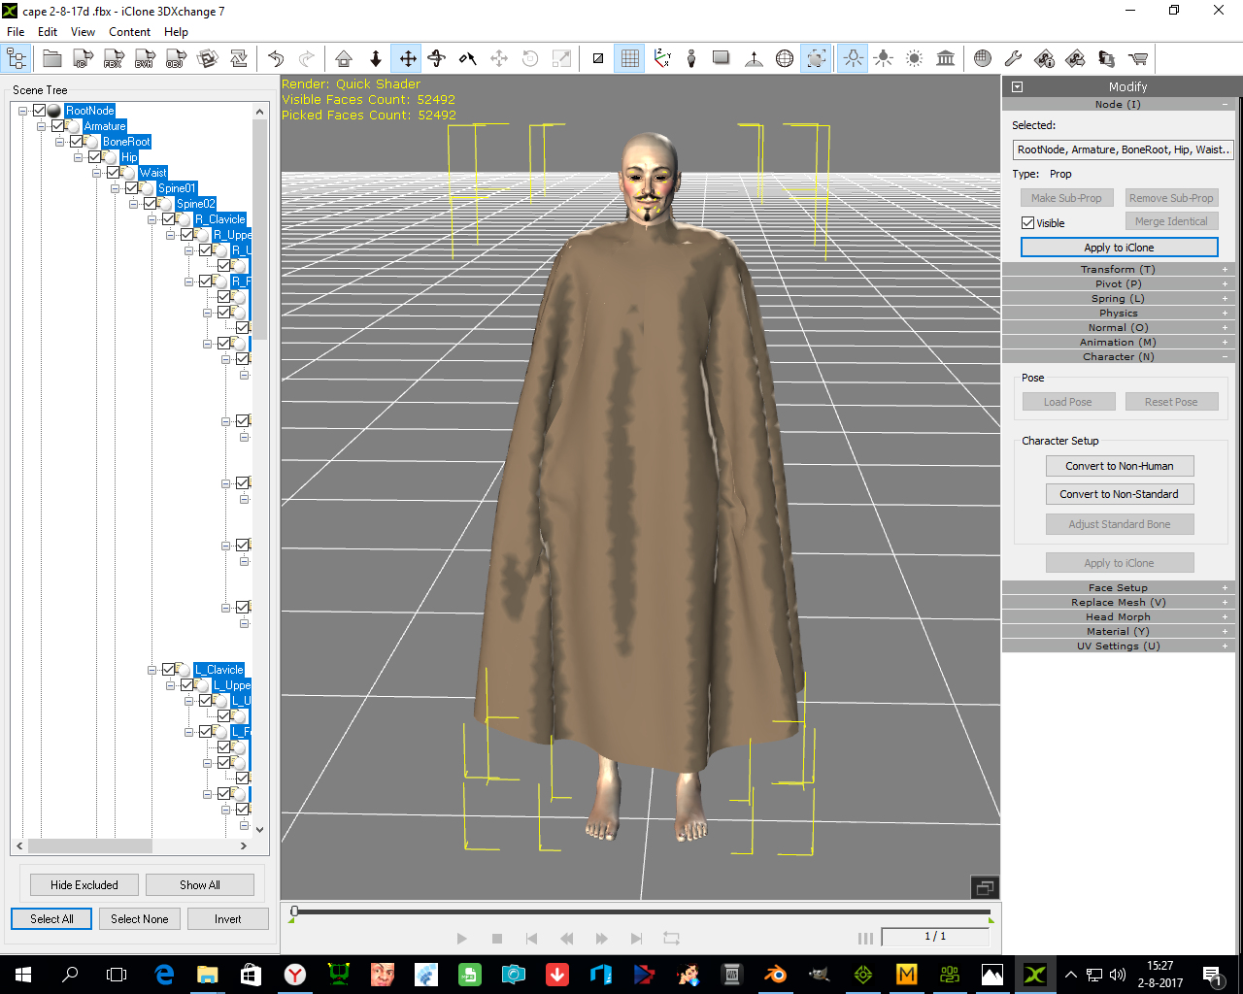Uncheck the Spine01 checkbox
Image resolution: width=1243 pixels, height=994 pixels.
pyautogui.click(x=132, y=188)
